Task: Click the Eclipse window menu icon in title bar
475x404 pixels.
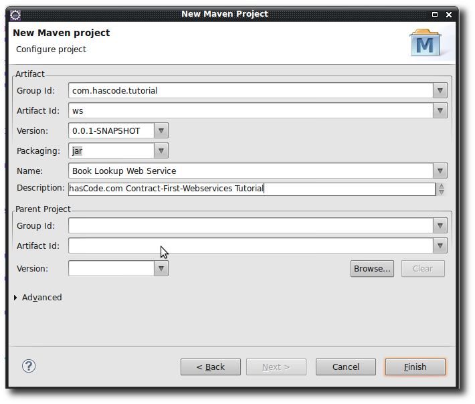Action: coord(15,15)
